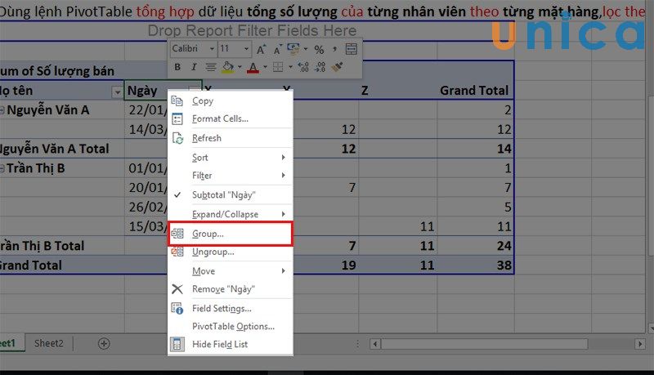The image size is (654, 375).
Task: Click horizontal scrollbar left arrow
Action: click(x=375, y=344)
